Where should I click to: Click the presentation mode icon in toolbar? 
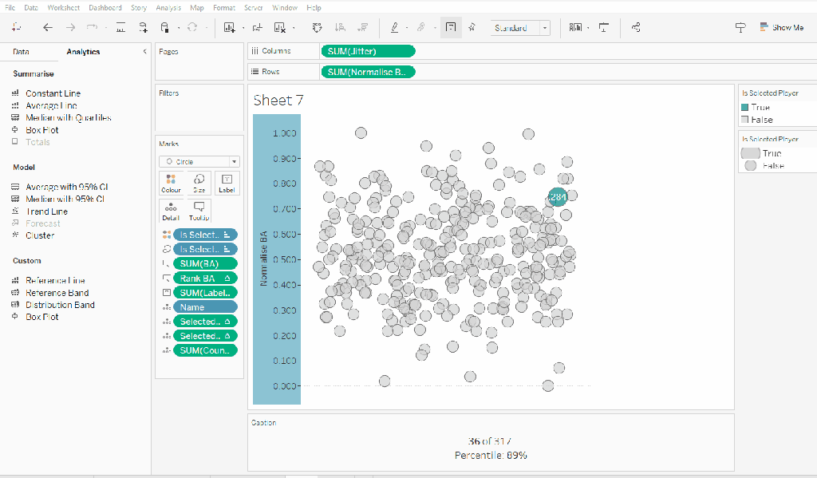(603, 28)
